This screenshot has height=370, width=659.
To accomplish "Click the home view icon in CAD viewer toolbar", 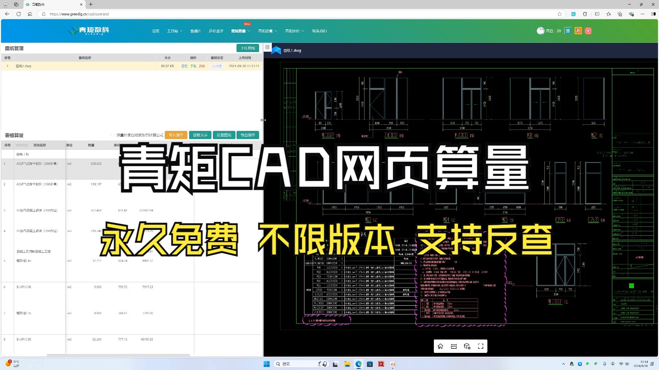I will pyautogui.click(x=440, y=346).
